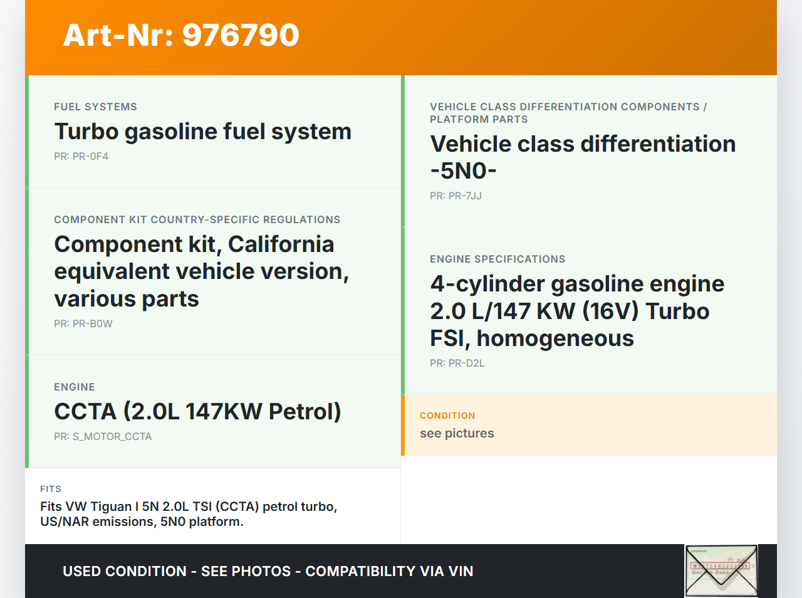Click the PR-D2L code text

(x=457, y=364)
